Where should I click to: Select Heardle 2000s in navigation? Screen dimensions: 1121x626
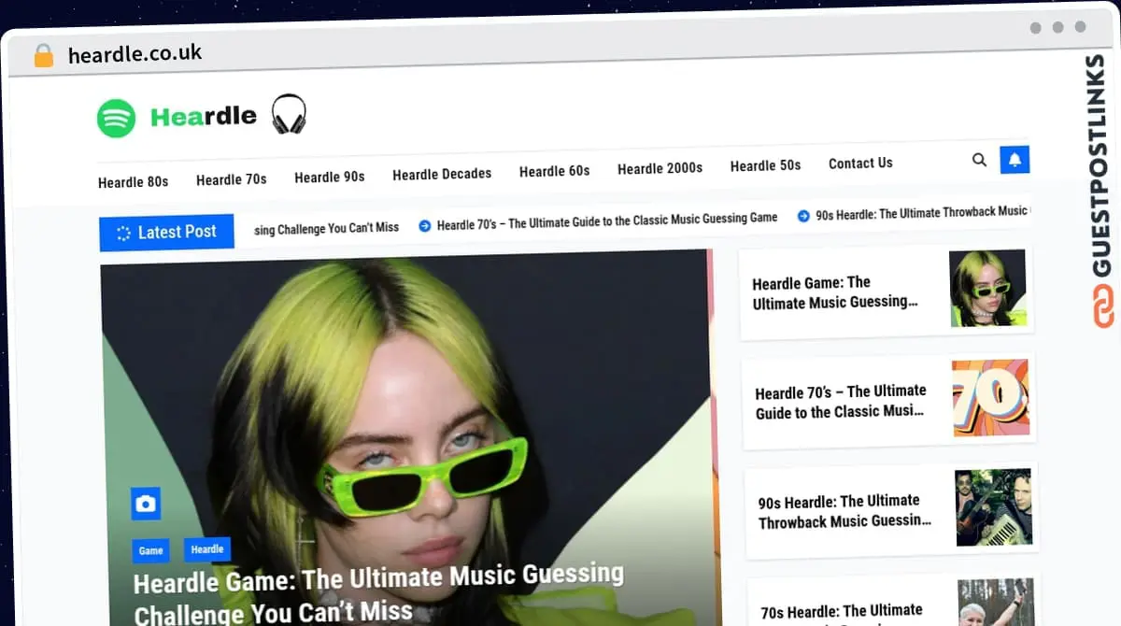pyautogui.click(x=660, y=168)
